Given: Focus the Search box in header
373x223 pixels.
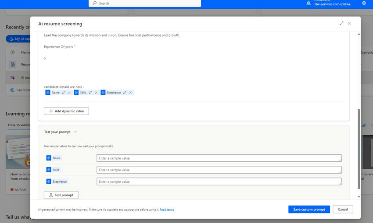Looking at the screenshot, I should (145, 3).
